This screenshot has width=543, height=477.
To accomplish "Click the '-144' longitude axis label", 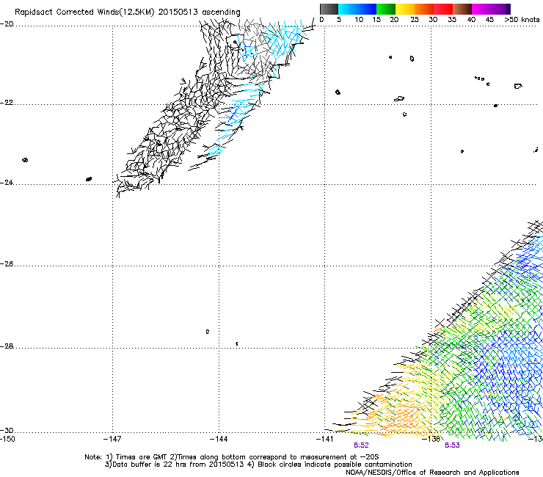I will click(219, 440).
